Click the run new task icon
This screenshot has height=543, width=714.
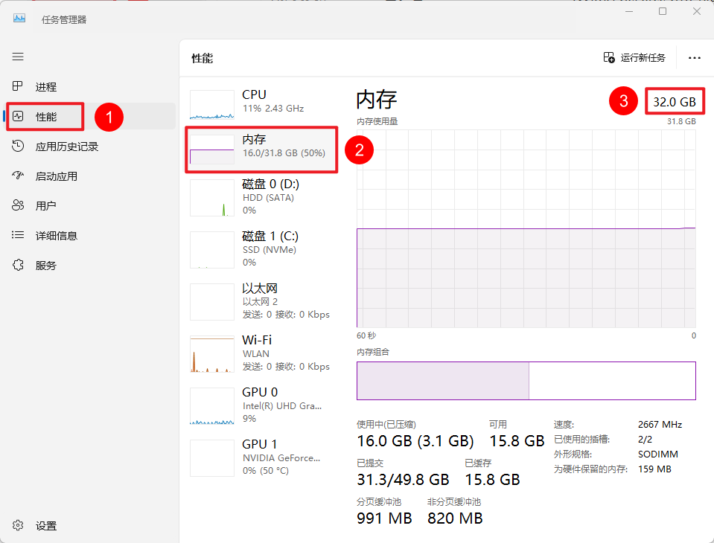pos(609,57)
